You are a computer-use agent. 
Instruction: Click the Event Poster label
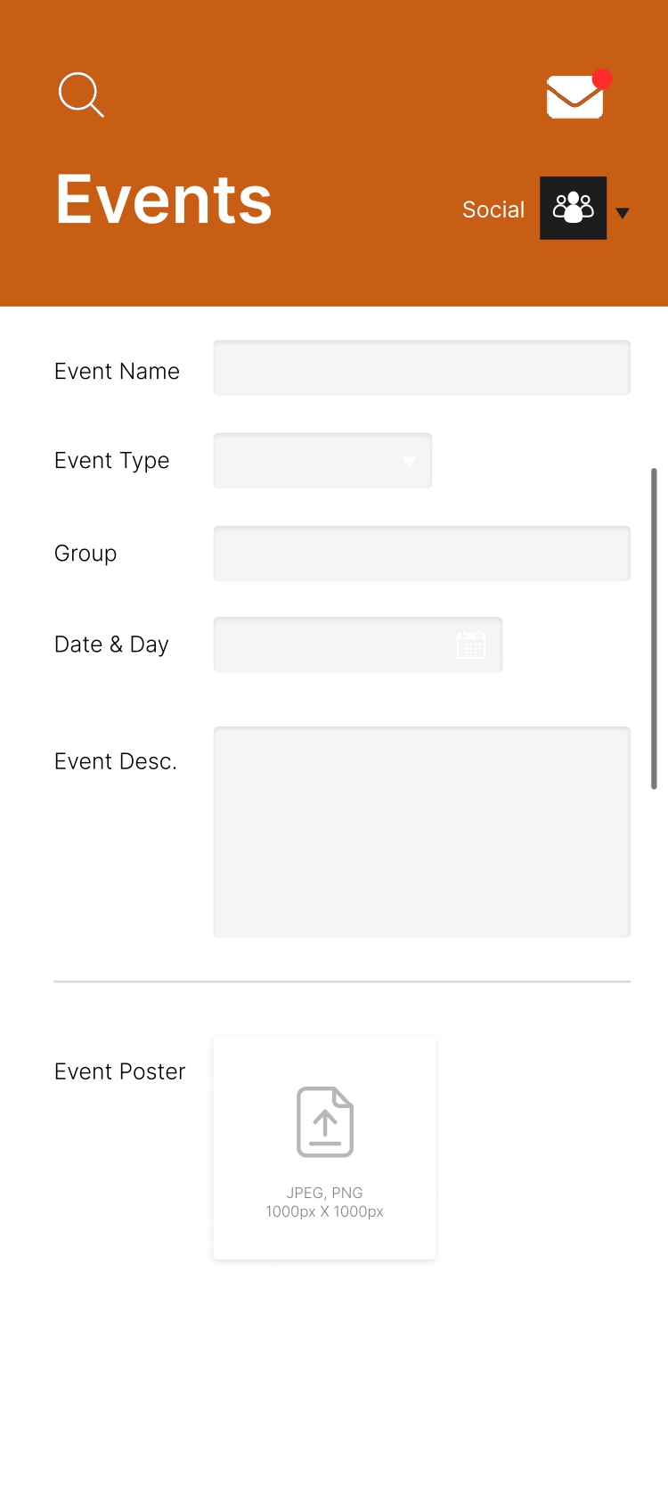(x=120, y=1071)
